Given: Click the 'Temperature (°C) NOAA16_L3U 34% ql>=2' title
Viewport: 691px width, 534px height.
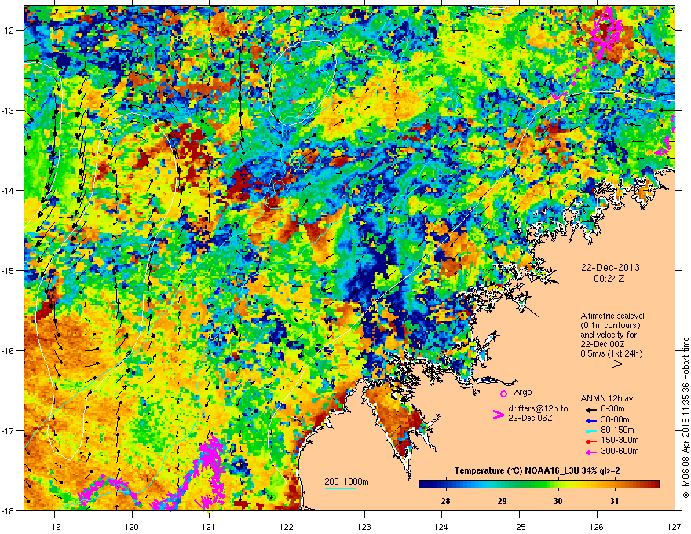Looking at the screenshot, I should (537, 471).
